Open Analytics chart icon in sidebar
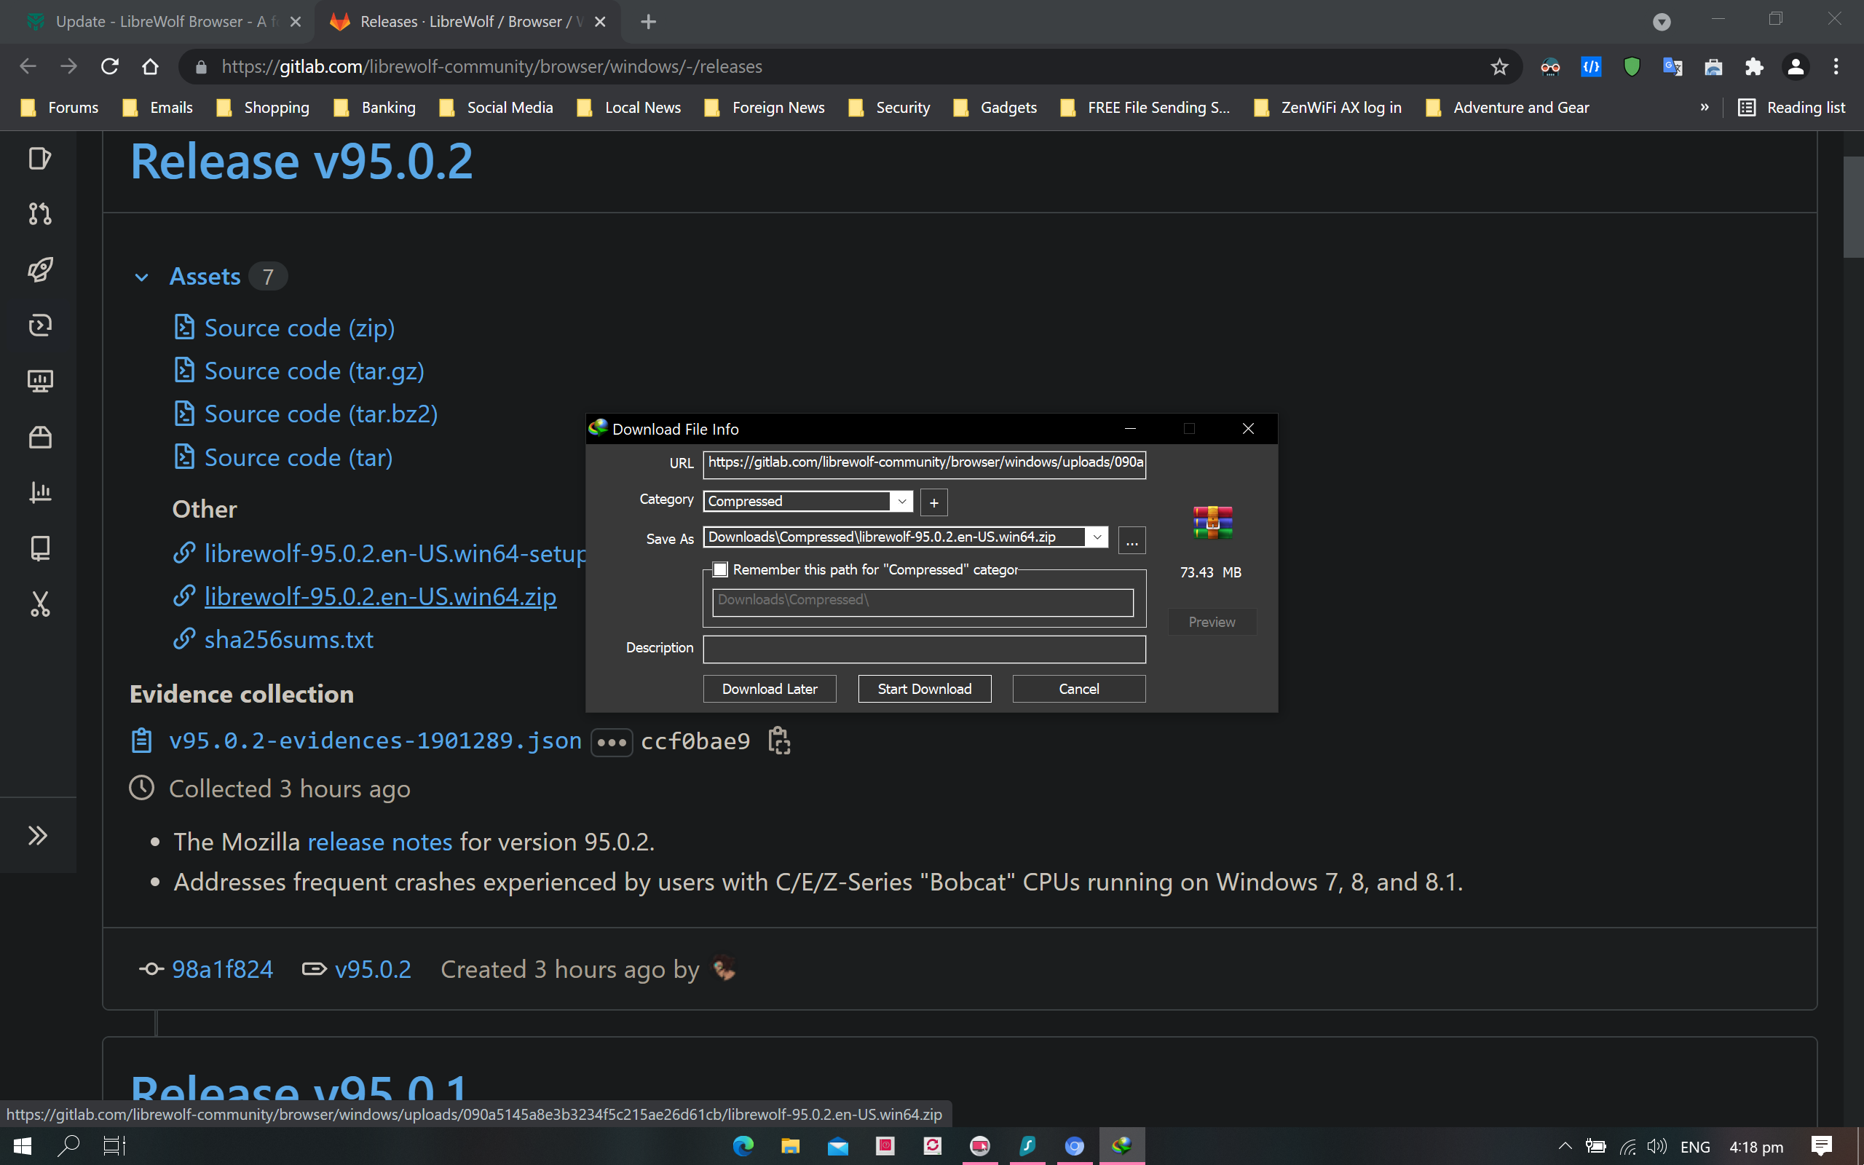This screenshot has height=1165, width=1864. pos(40,492)
